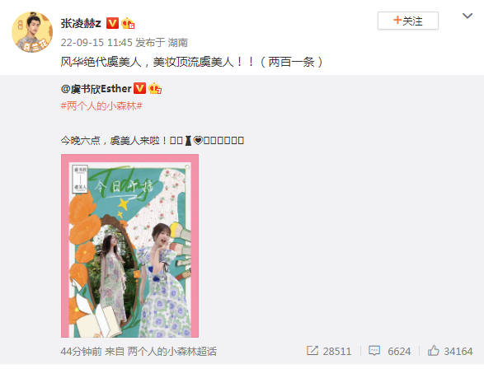The image size is (484, 369).
Task: View the Today poster image thumbnail
Action: (x=129, y=245)
